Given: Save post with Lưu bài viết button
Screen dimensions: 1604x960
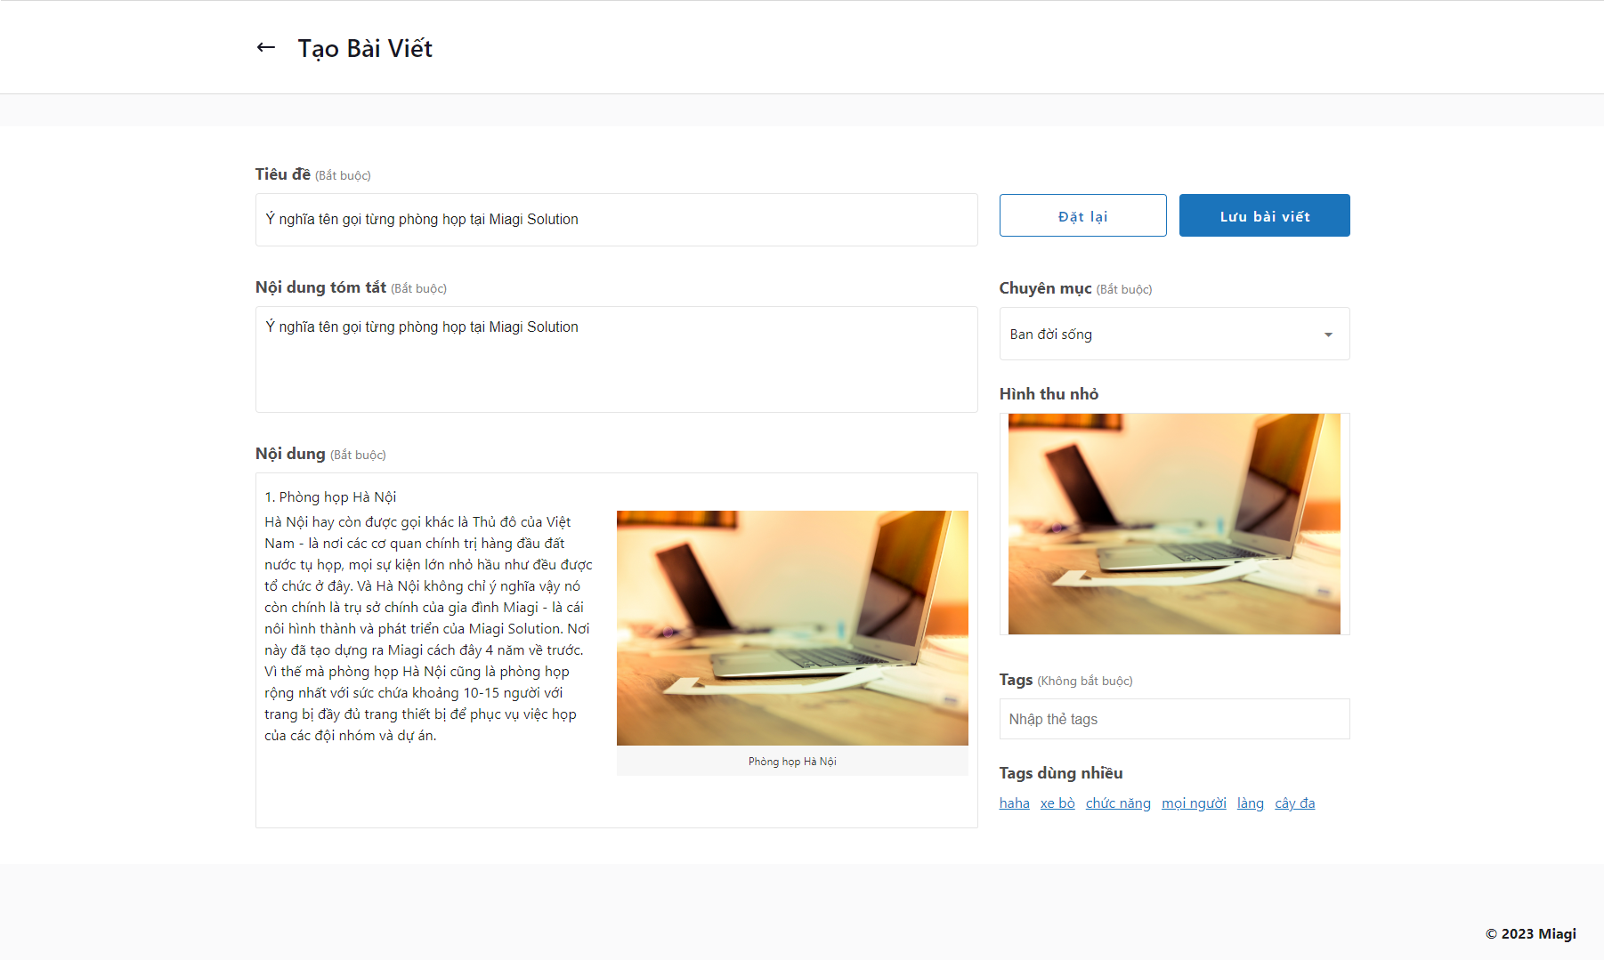Looking at the screenshot, I should click(1264, 215).
